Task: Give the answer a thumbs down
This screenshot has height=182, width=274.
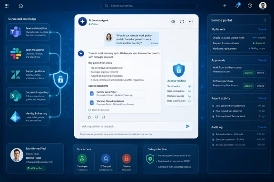Action: 96,117
